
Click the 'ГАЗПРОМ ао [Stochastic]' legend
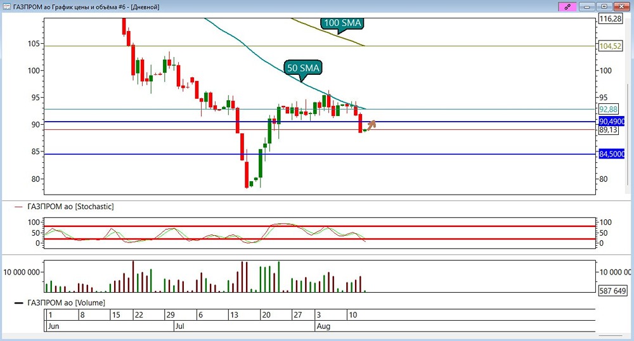[70, 207]
